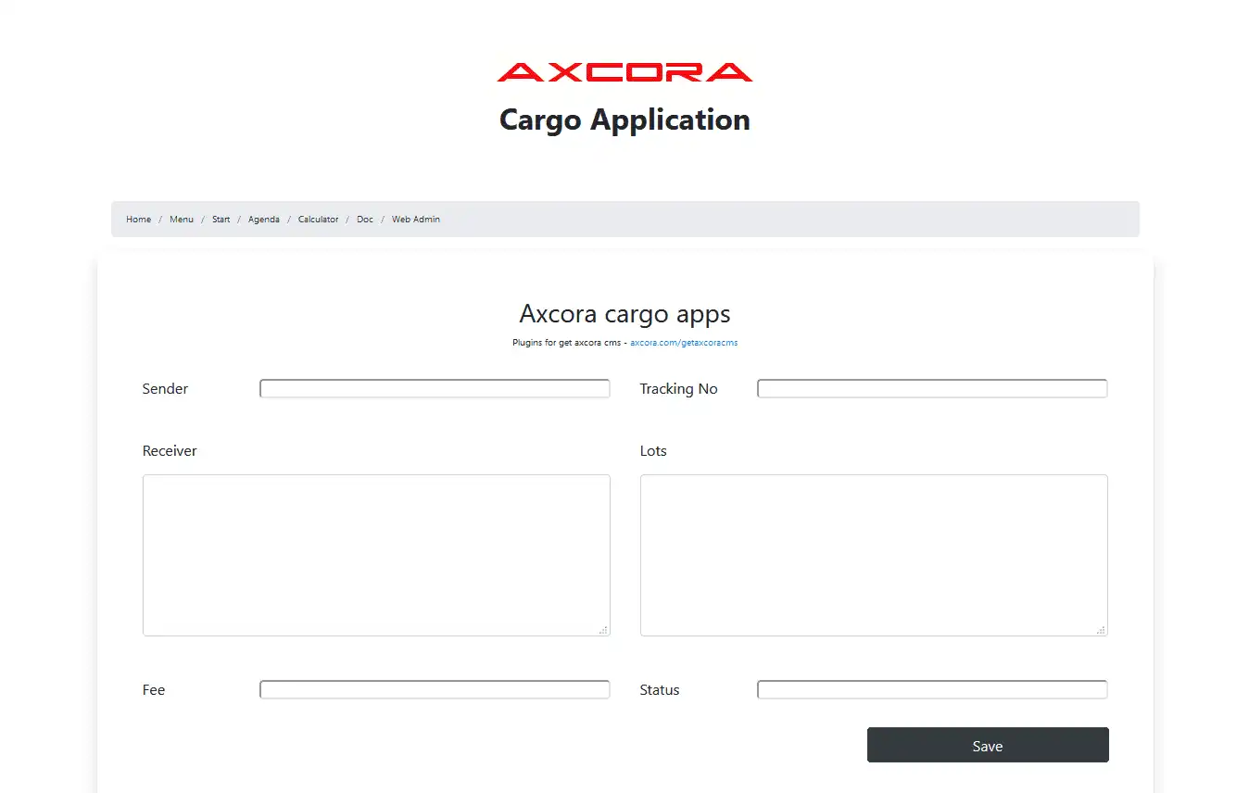This screenshot has width=1249, height=793.
Task: Click the Tracking No label
Action: tap(678, 389)
